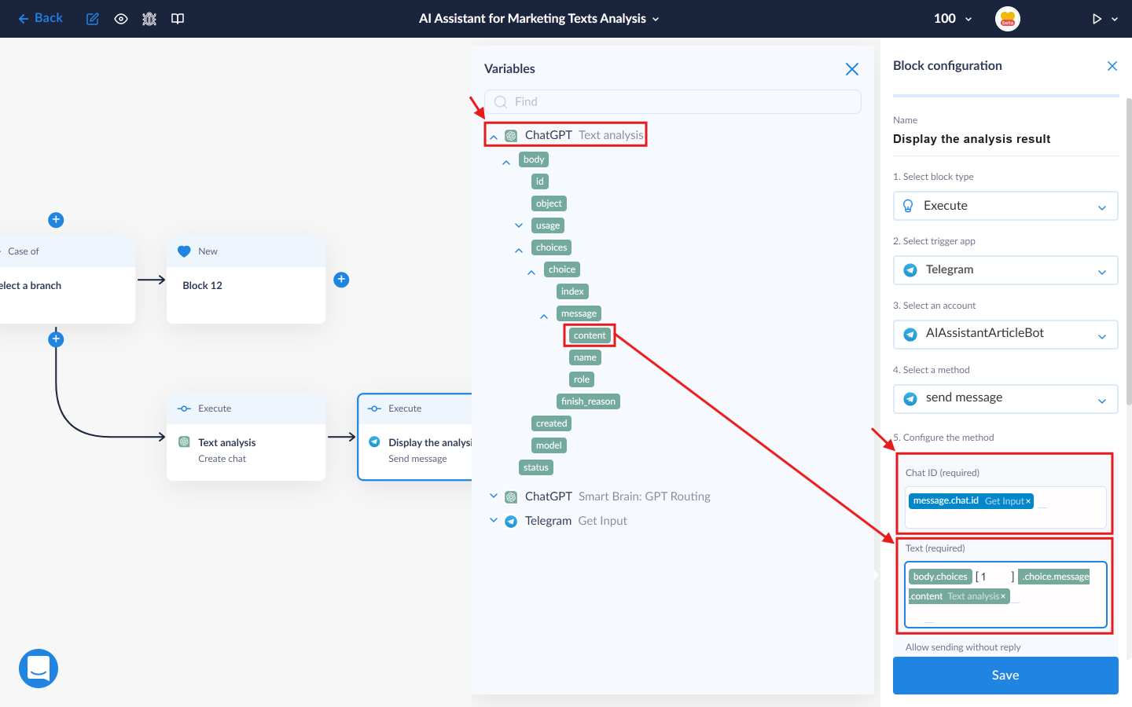Open the AIAssistantArticleBot account dropdown

click(1005, 334)
